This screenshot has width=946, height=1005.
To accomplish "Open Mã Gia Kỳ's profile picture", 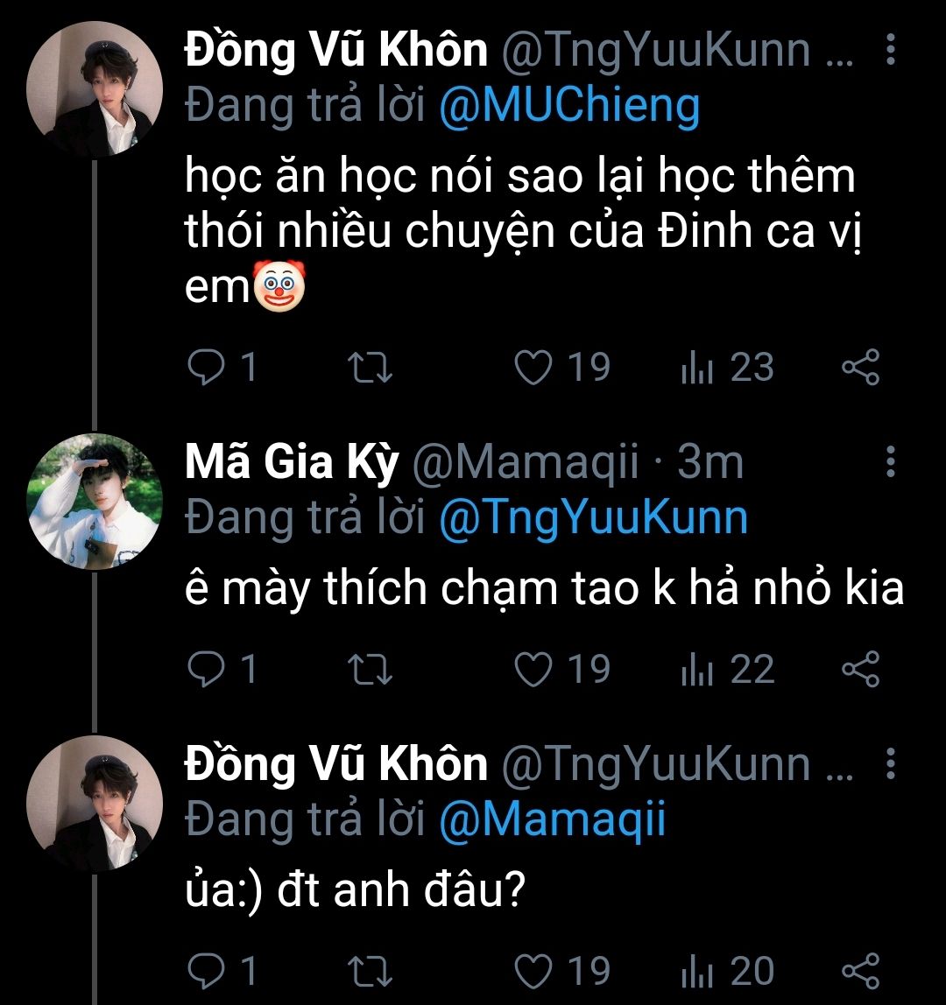I will (95, 501).
